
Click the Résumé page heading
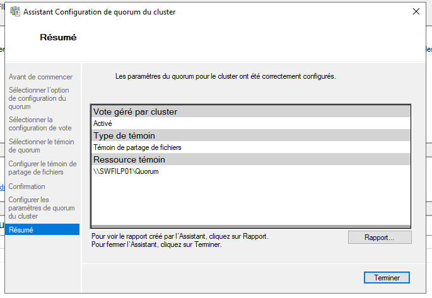click(58, 37)
